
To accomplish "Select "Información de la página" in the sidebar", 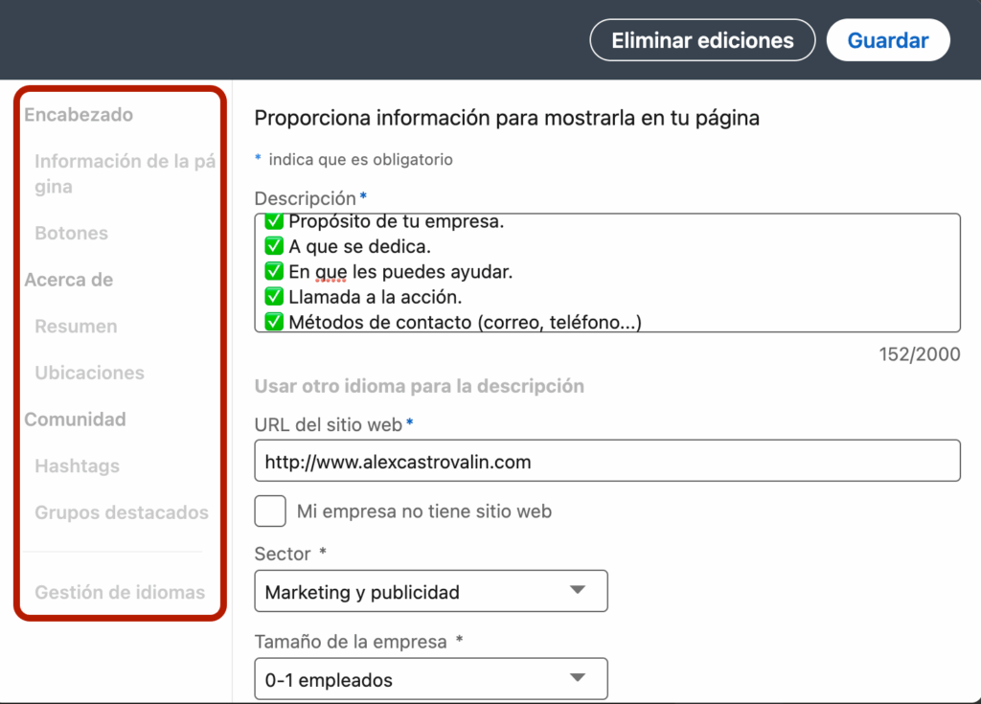I will tap(125, 173).
